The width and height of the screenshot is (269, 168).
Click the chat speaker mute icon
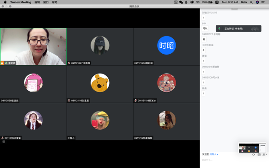pyautogui.click(x=254, y=155)
